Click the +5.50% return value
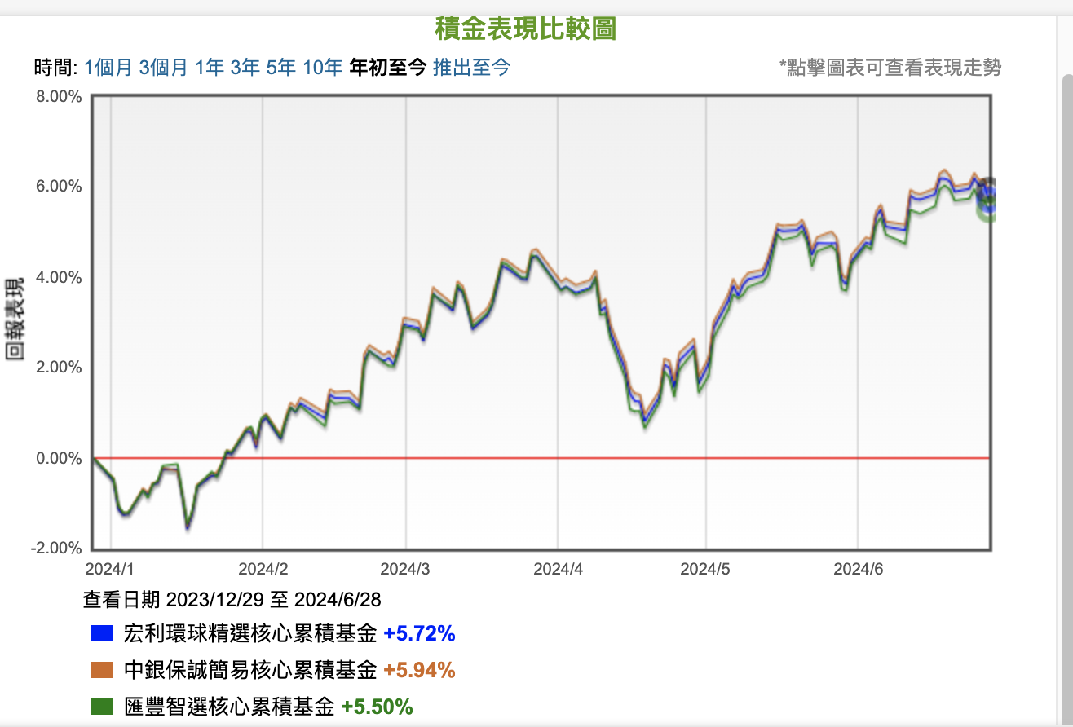The width and height of the screenshot is (1073, 727). 377,707
